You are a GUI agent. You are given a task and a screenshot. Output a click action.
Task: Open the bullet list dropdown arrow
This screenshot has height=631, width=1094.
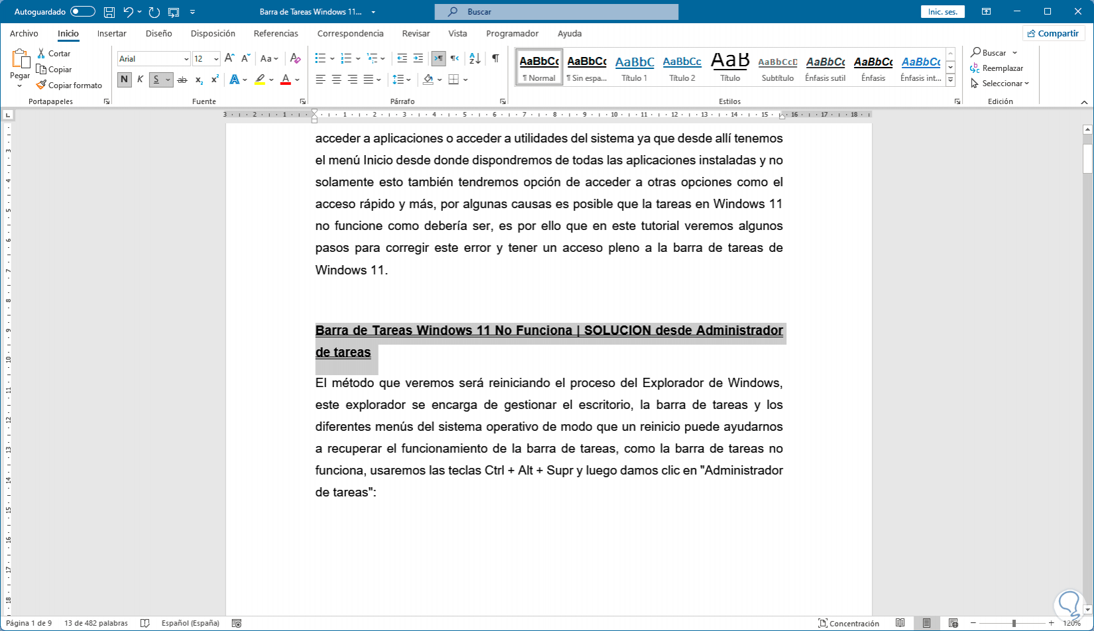click(332, 58)
